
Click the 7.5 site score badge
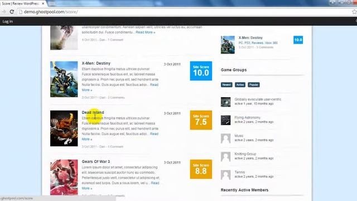pos(201,120)
